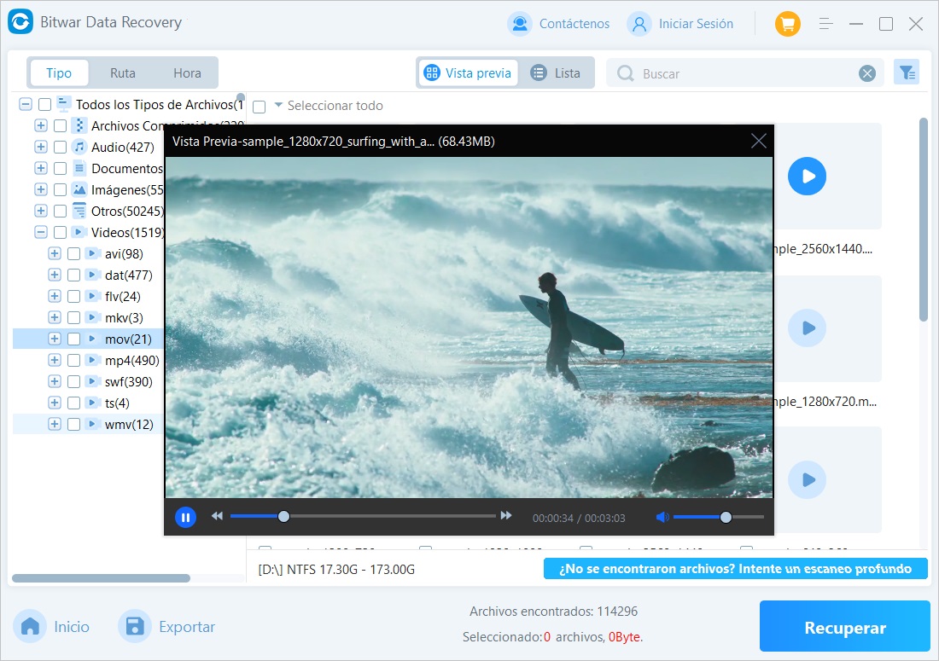Click the Contáctenos support icon
The width and height of the screenshot is (939, 661).
click(x=519, y=24)
